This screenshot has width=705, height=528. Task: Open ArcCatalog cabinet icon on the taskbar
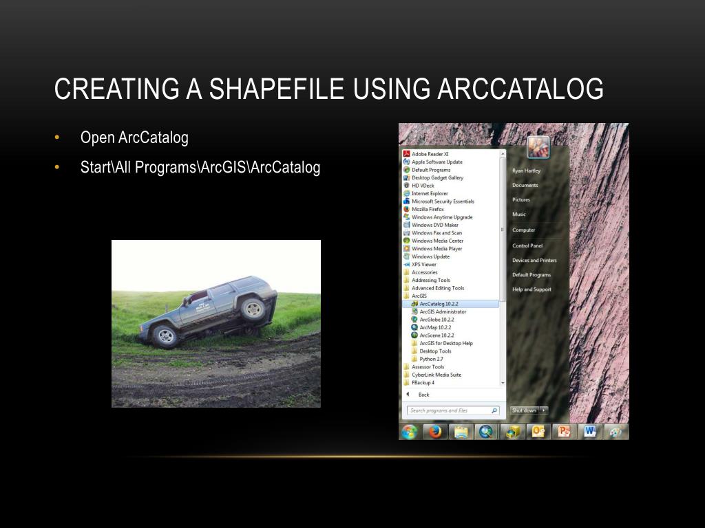coord(512,432)
